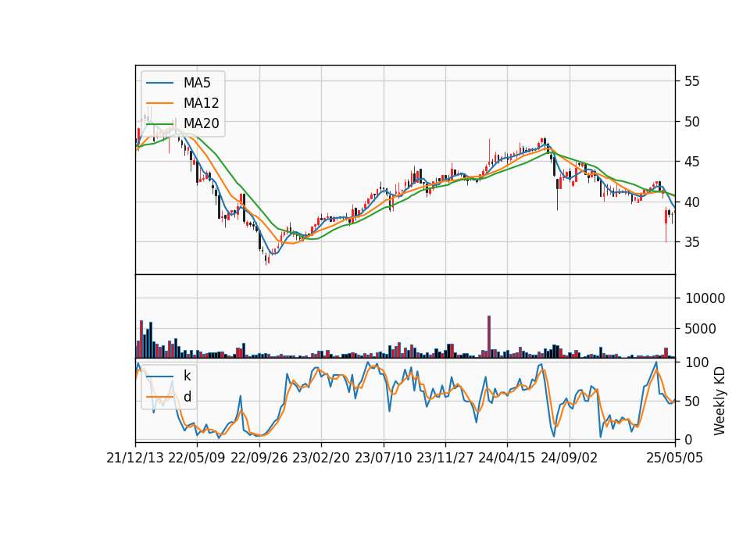Image resolution: width=750 pixels, height=539 pixels.
Task: Click the 22/05/09 date axis label
Action: (197, 458)
